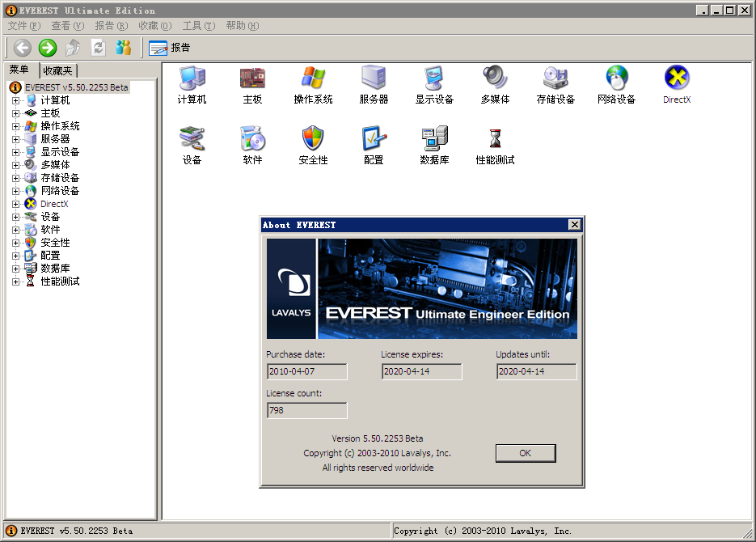Image resolution: width=756 pixels, height=542 pixels.
Task: Open the 安全性 (Security) icon
Action: click(x=312, y=142)
